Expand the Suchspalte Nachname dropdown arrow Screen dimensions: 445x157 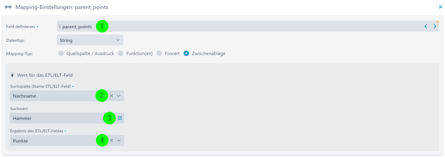pos(119,96)
